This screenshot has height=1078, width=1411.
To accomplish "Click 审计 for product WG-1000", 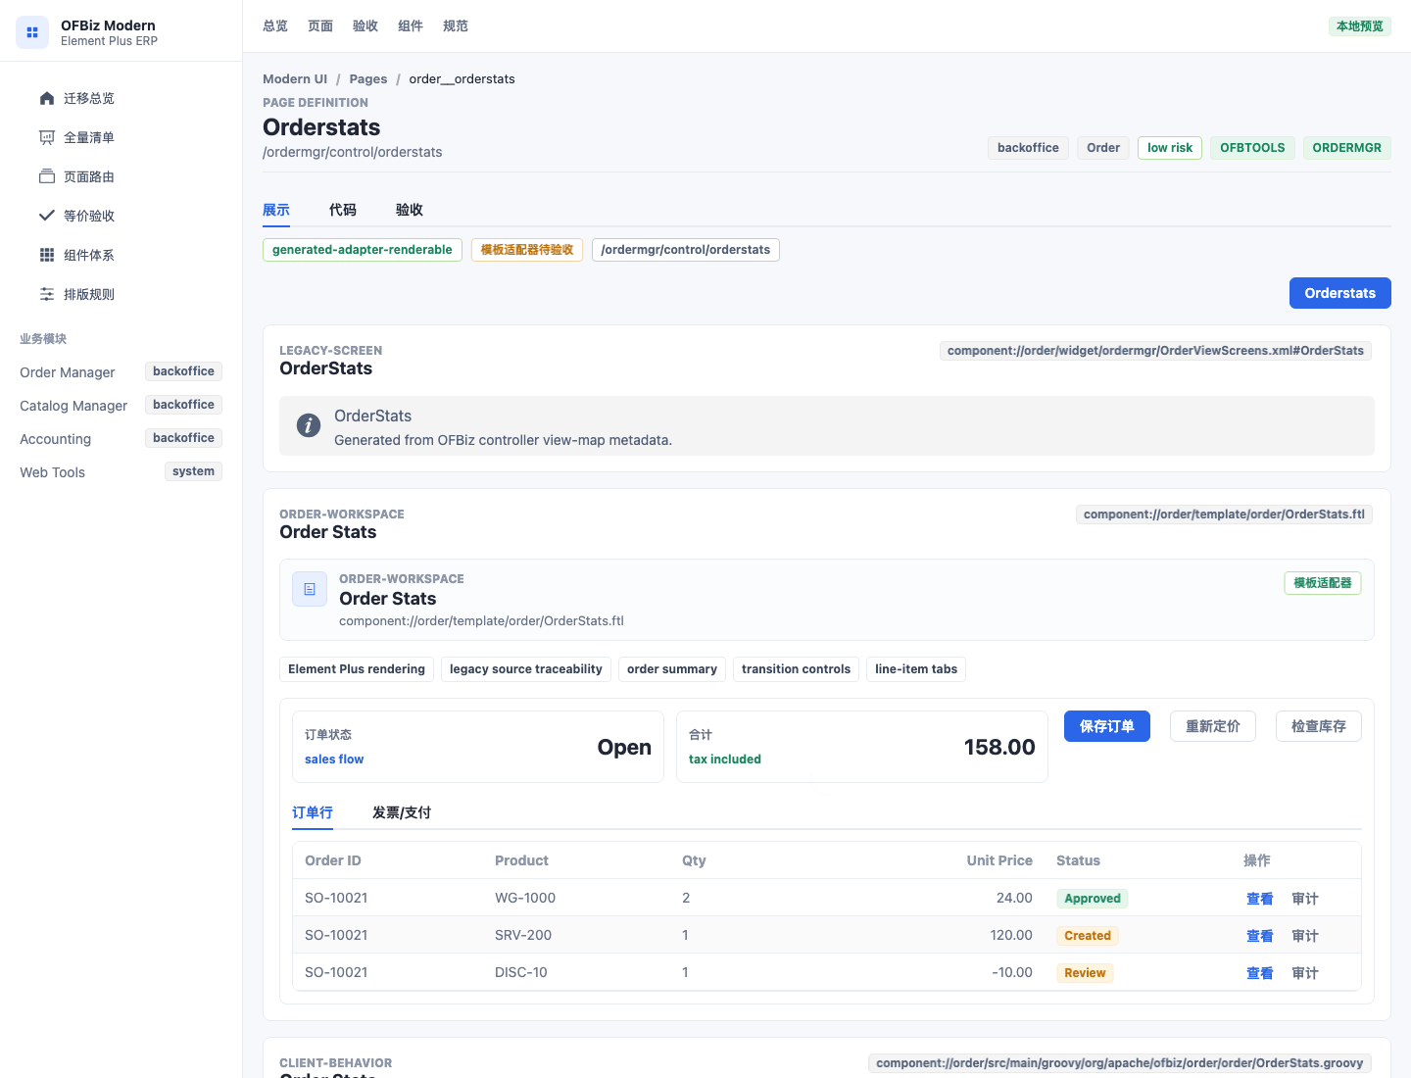I will point(1305,899).
